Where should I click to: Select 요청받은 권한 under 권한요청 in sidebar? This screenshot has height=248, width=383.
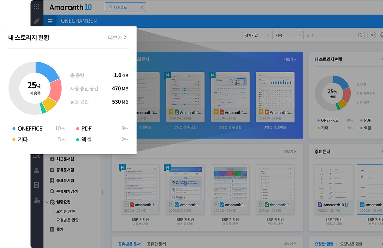click(x=67, y=220)
